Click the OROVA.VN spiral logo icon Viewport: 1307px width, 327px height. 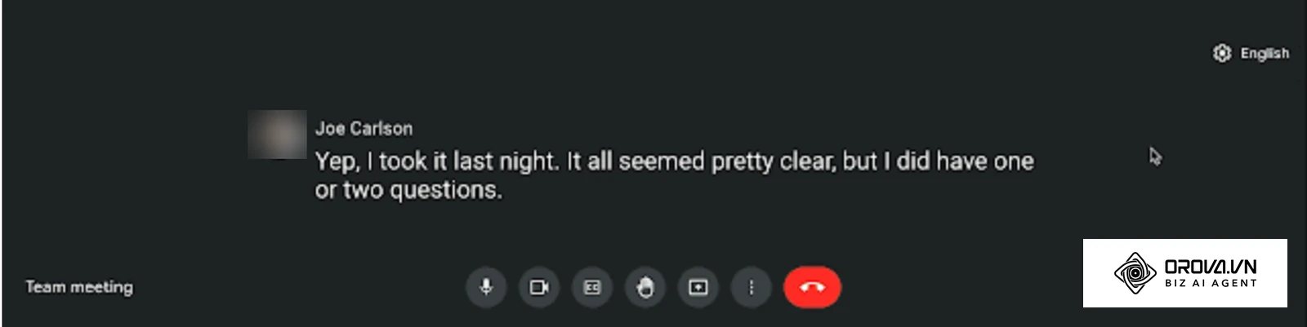(1135, 272)
